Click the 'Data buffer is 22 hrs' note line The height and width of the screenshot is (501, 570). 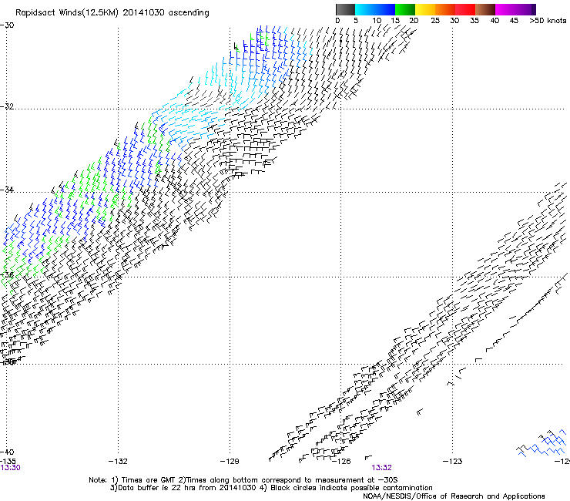(271, 488)
